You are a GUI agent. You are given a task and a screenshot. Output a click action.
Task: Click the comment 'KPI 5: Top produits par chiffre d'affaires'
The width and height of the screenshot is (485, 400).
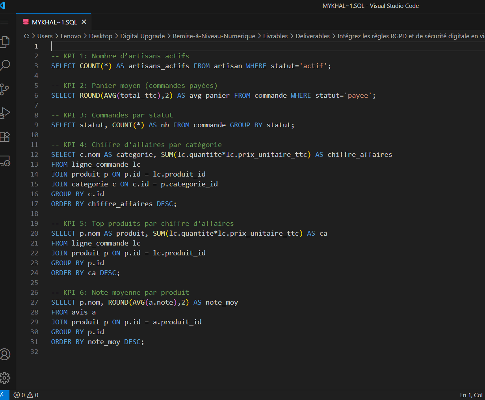click(x=143, y=223)
